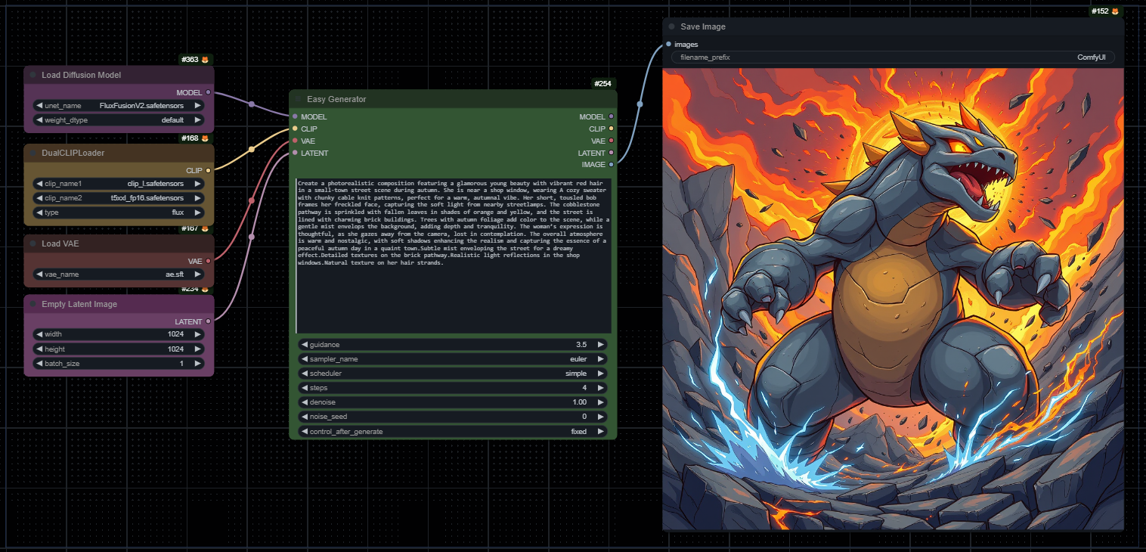Select previous sampler with sampler_name left arrow
The width and height of the screenshot is (1146, 552).
click(x=304, y=359)
